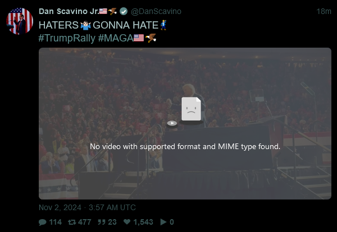Click the Dan Scavino Jr. display name

(x=69, y=11)
